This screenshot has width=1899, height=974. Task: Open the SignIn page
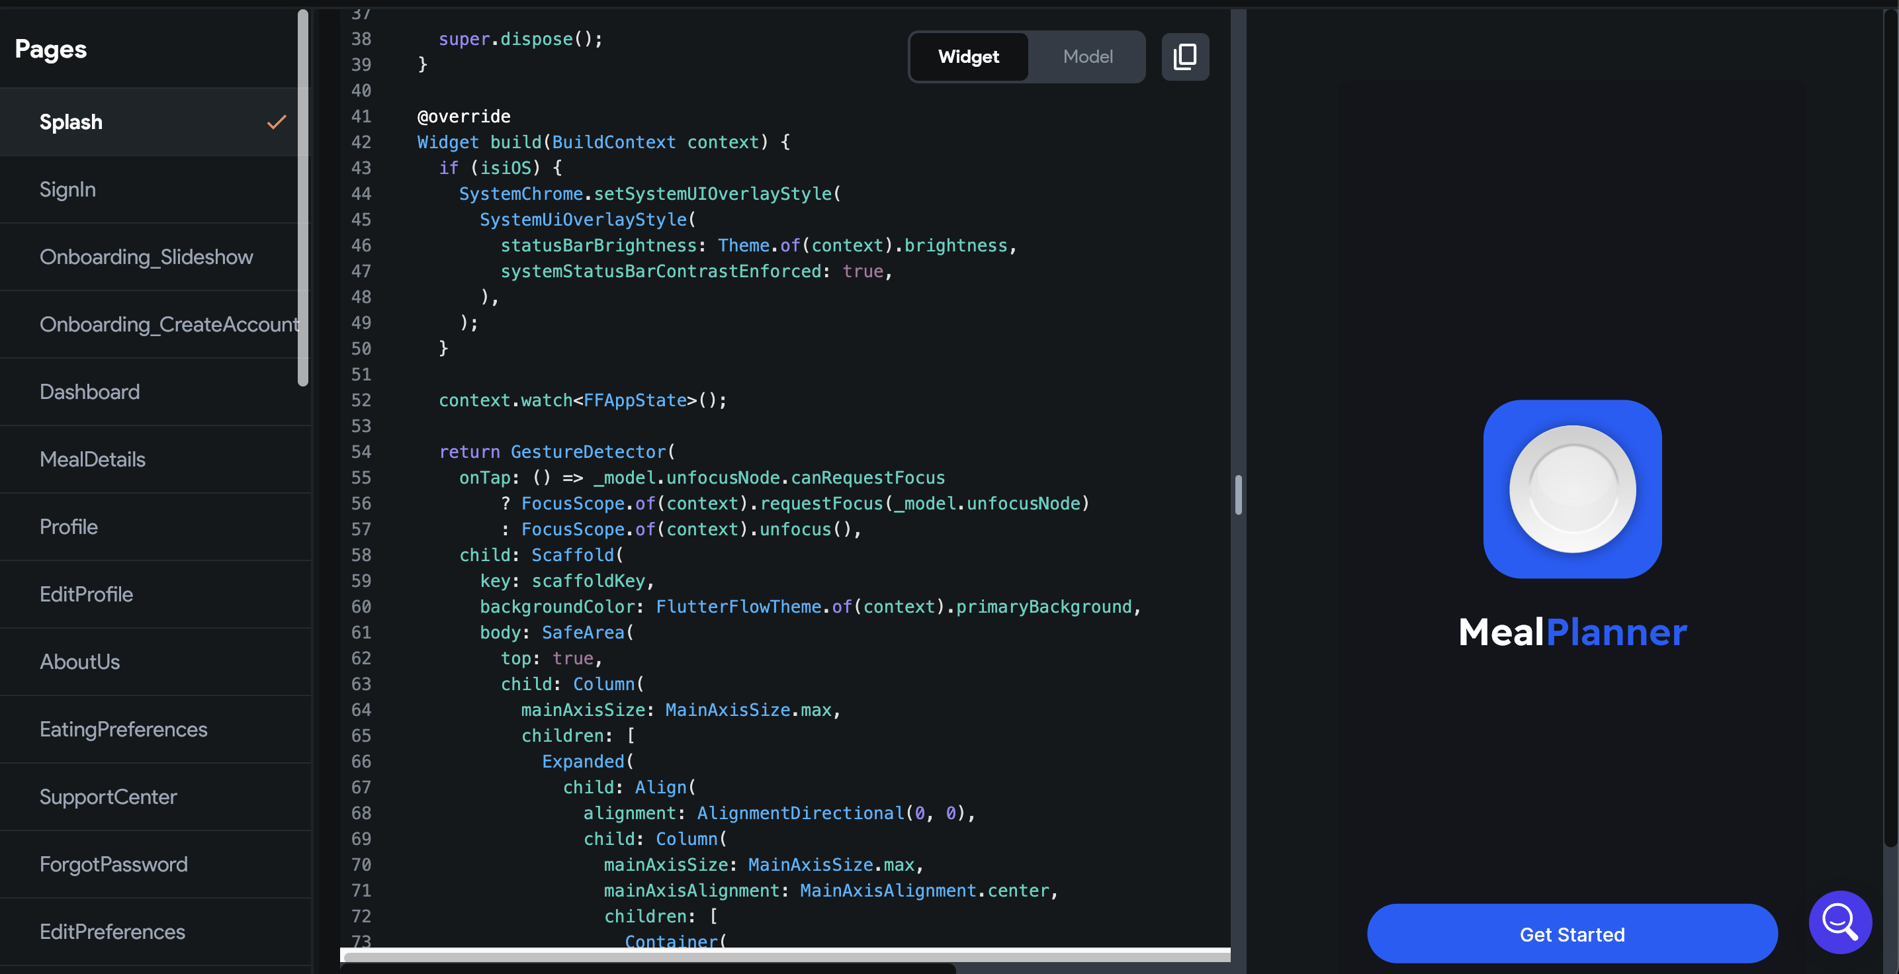(x=67, y=189)
